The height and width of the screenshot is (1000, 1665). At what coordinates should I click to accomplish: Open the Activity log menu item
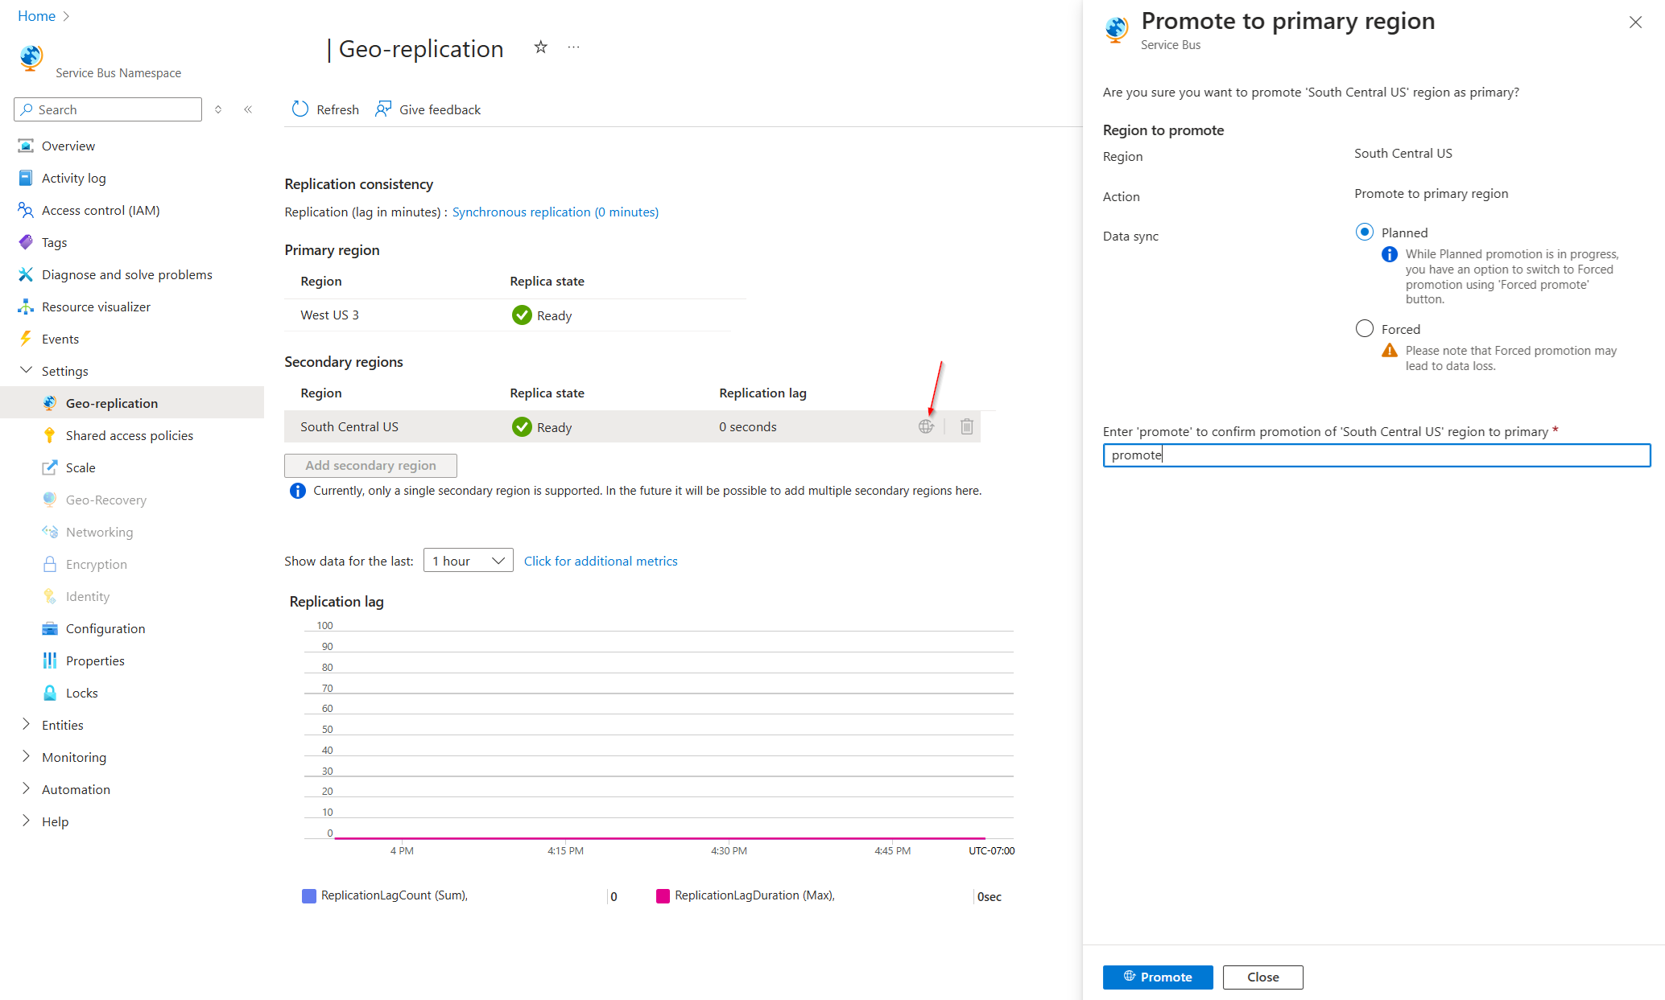coord(73,178)
